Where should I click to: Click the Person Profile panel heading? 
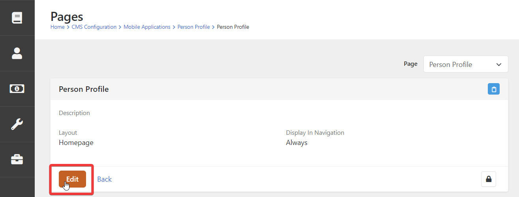[84, 89]
